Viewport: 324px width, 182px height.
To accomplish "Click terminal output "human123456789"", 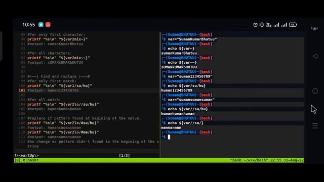I will point(177,90).
